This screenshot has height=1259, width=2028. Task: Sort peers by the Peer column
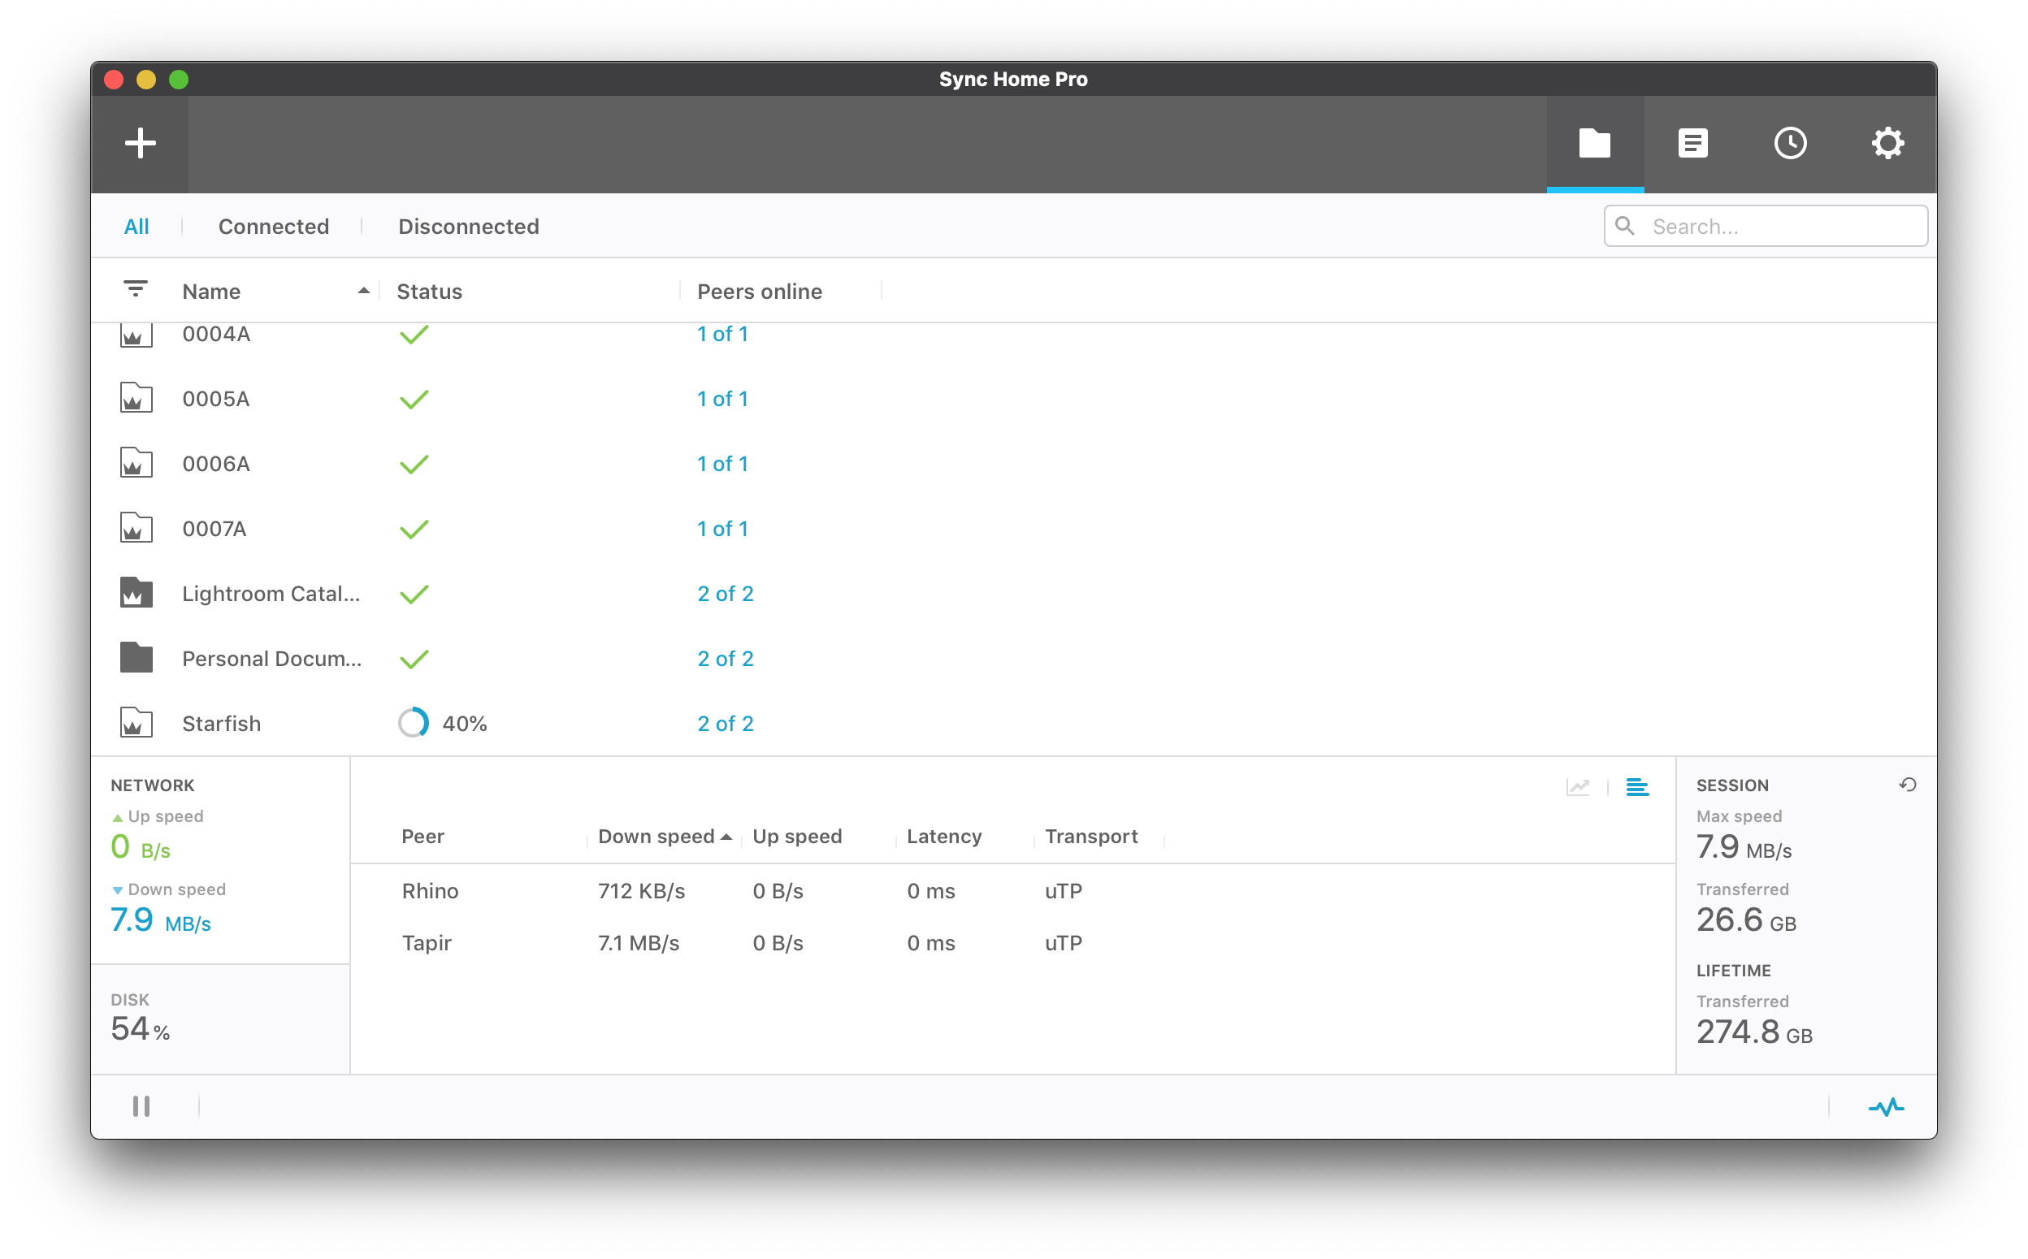click(423, 837)
